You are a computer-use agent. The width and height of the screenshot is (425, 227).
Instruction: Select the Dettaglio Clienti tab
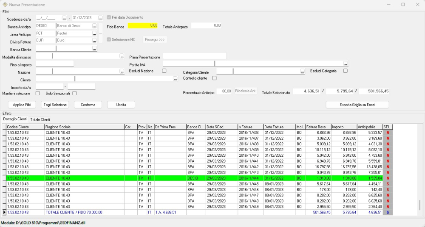click(x=15, y=119)
